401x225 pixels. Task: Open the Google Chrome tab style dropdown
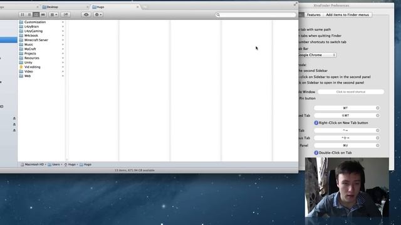316,55
